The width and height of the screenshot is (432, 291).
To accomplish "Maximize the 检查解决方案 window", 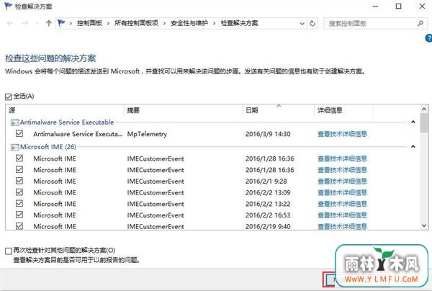I will click(398, 6).
